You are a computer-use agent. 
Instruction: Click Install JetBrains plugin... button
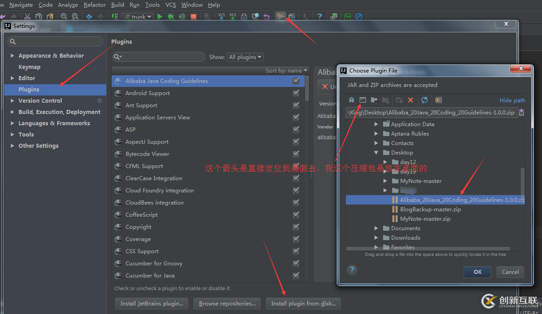(152, 304)
